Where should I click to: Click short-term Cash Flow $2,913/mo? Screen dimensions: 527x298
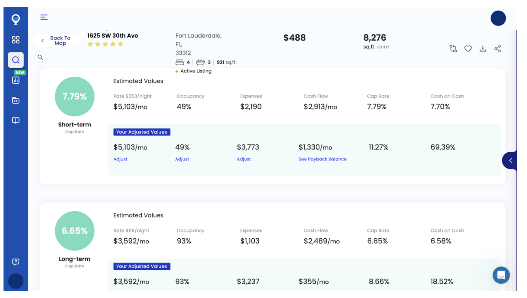320,107
